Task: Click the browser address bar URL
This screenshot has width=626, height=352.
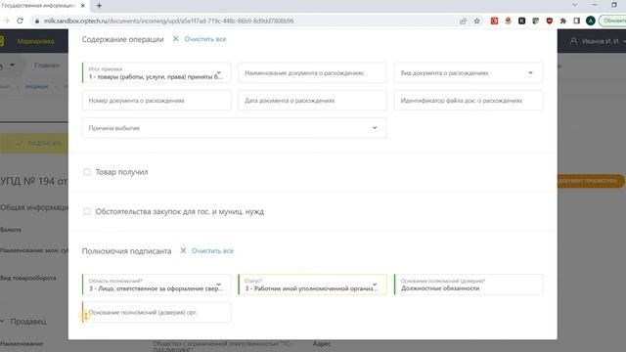Action: click(169, 21)
